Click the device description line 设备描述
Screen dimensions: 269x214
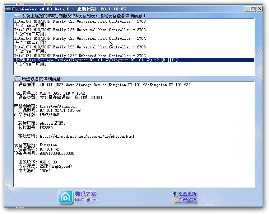pyautogui.click(x=104, y=85)
